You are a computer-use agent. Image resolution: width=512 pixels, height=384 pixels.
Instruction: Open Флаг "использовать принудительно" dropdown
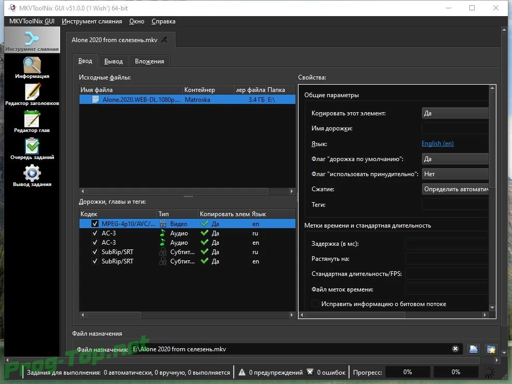click(x=455, y=174)
